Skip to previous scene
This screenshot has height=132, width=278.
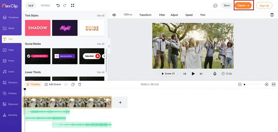185,74
